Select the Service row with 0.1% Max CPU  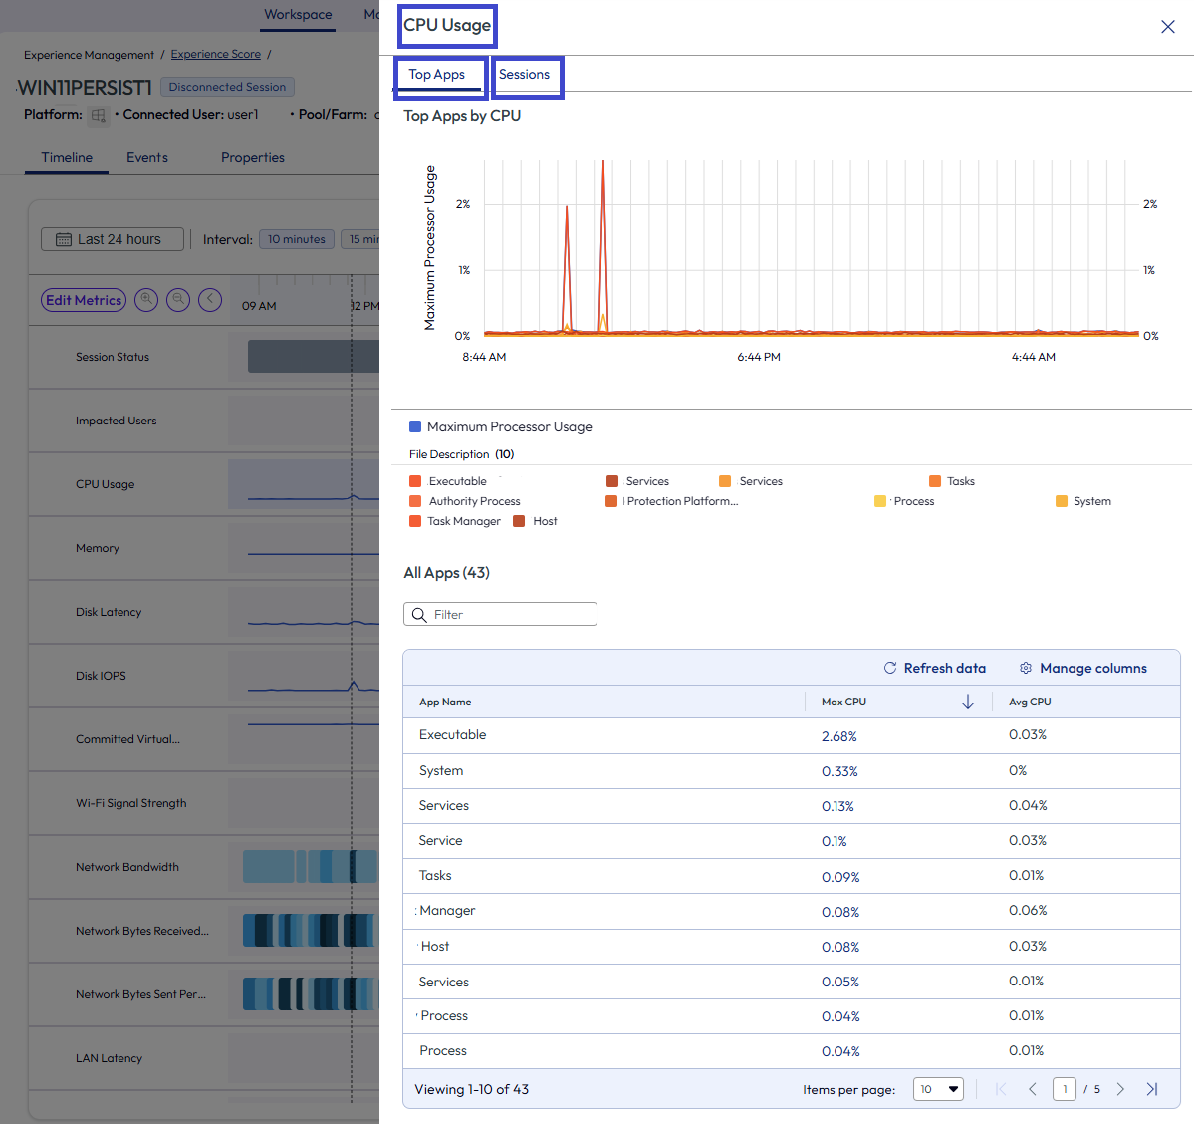point(791,841)
